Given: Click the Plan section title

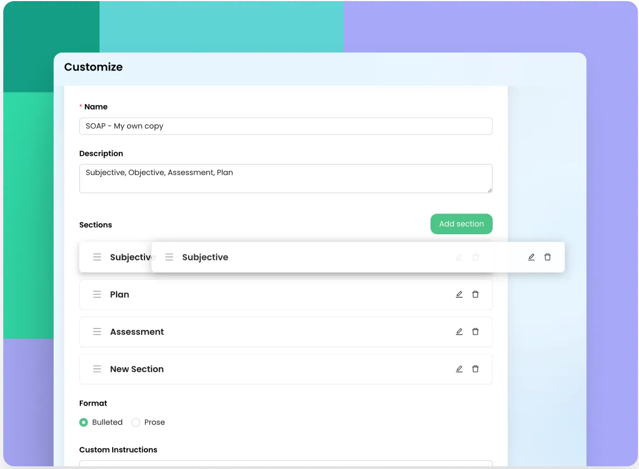Looking at the screenshot, I should (x=119, y=294).
